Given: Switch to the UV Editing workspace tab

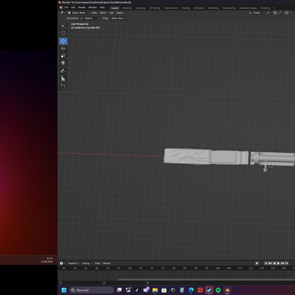Looking at the screenshot, I should (154, 8).
